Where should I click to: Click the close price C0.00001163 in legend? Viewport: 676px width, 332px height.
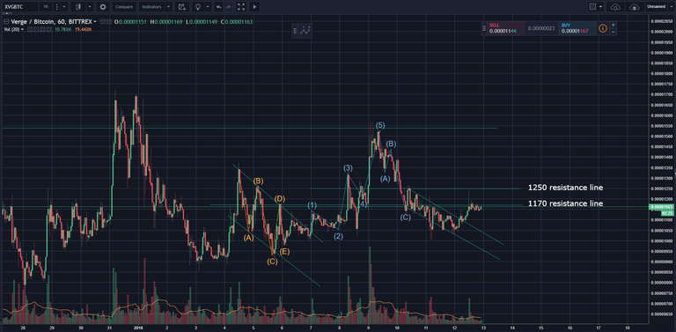pyautogui.click(x=236, y=21)
